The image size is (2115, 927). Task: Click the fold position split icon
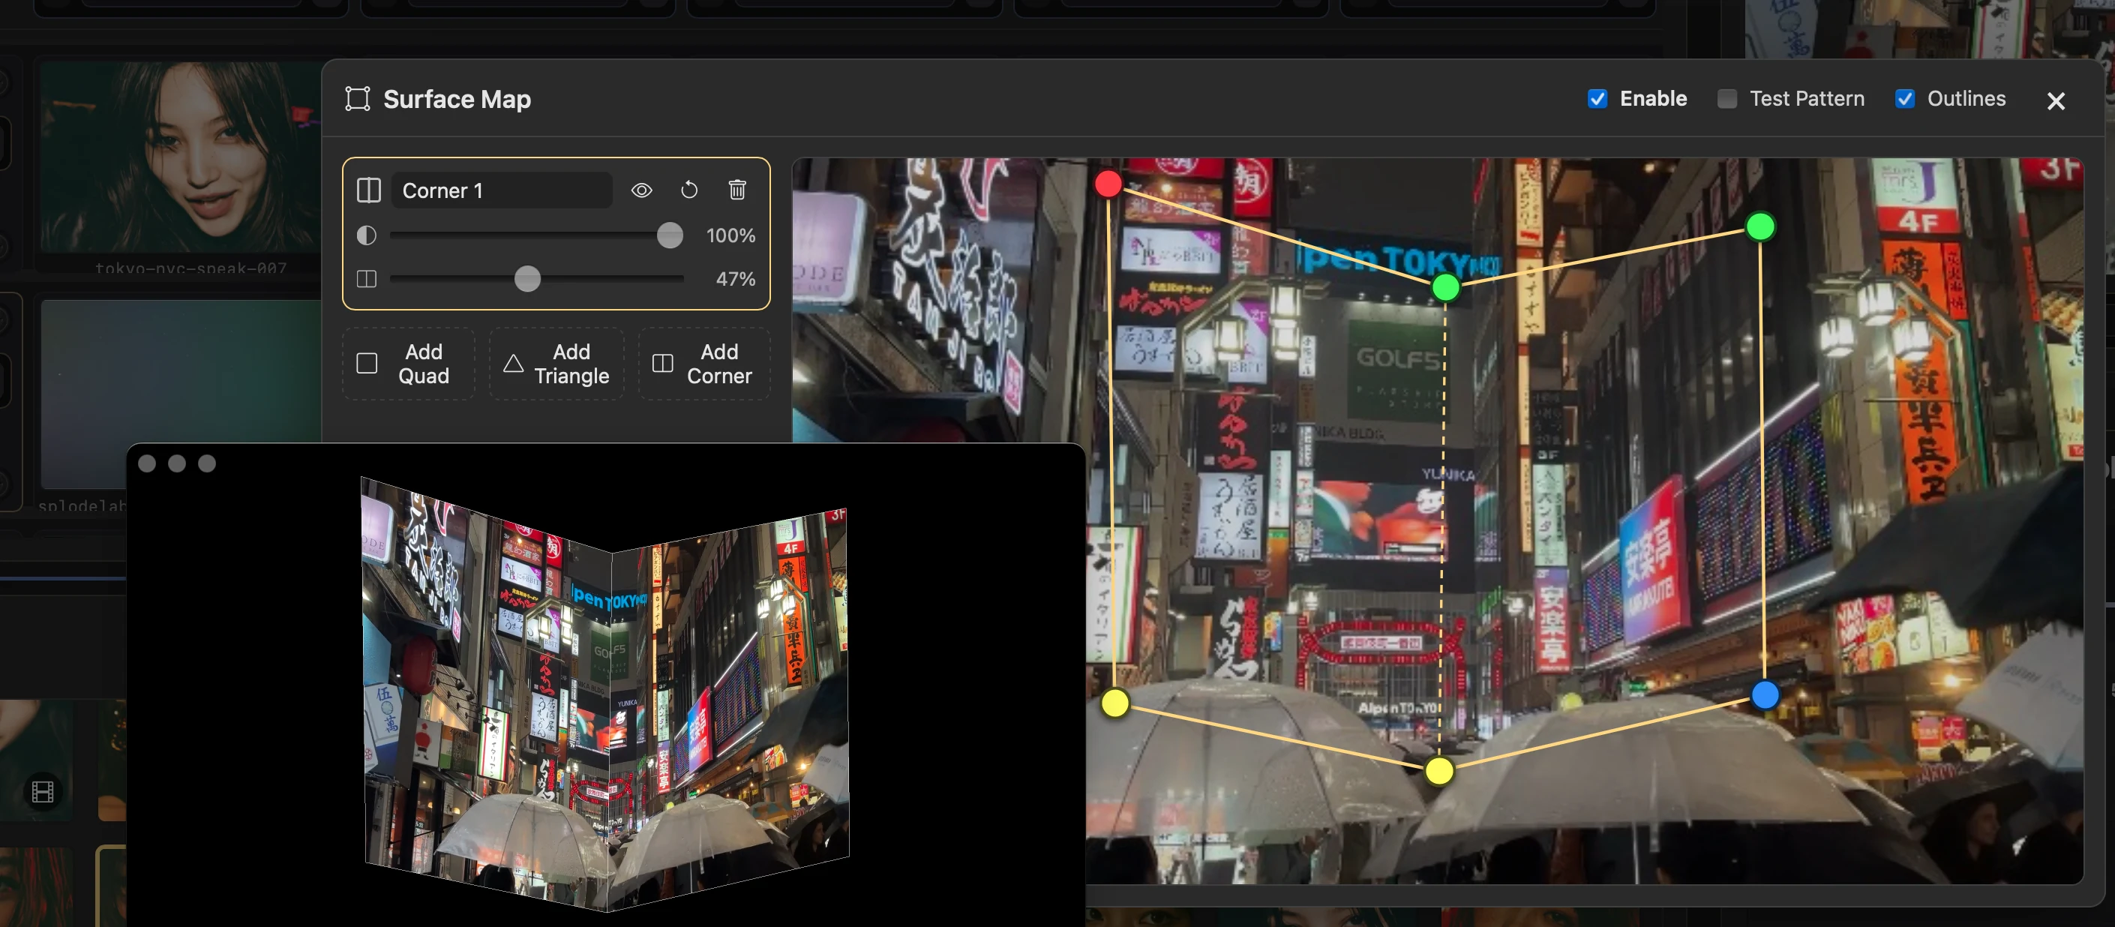366,279
